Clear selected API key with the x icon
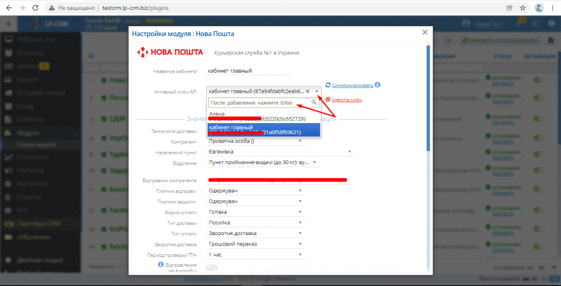This screenshot has width=561, height=286. 308,91
